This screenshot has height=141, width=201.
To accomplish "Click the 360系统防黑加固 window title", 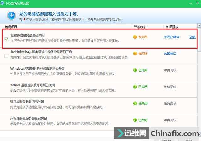I will coord(17,3).
